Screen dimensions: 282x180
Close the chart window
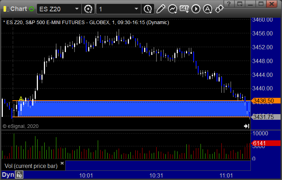272,4
